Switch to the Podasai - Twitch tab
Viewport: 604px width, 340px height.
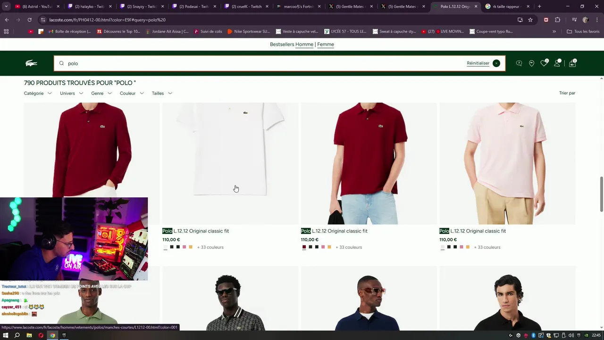(x=194, y=7)
